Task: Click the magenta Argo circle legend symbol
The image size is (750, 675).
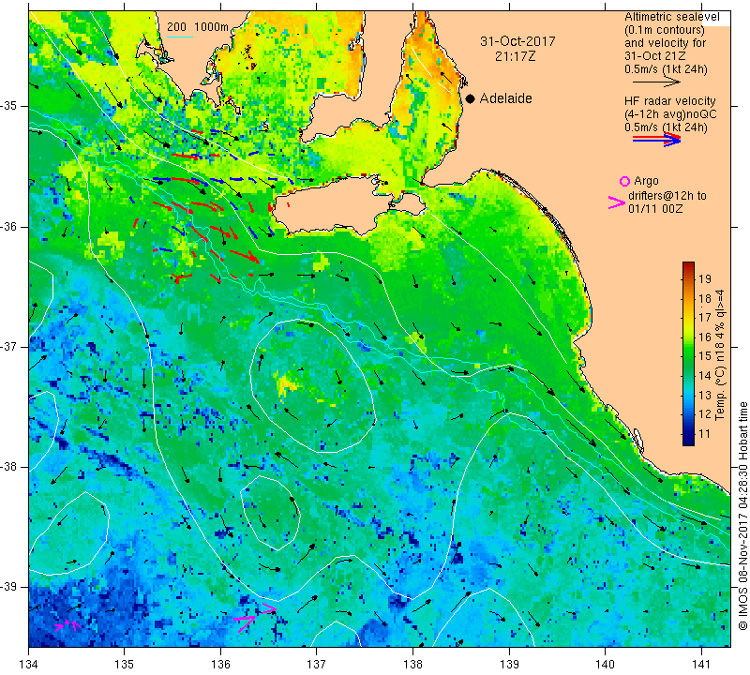Action: click(624, 181)
